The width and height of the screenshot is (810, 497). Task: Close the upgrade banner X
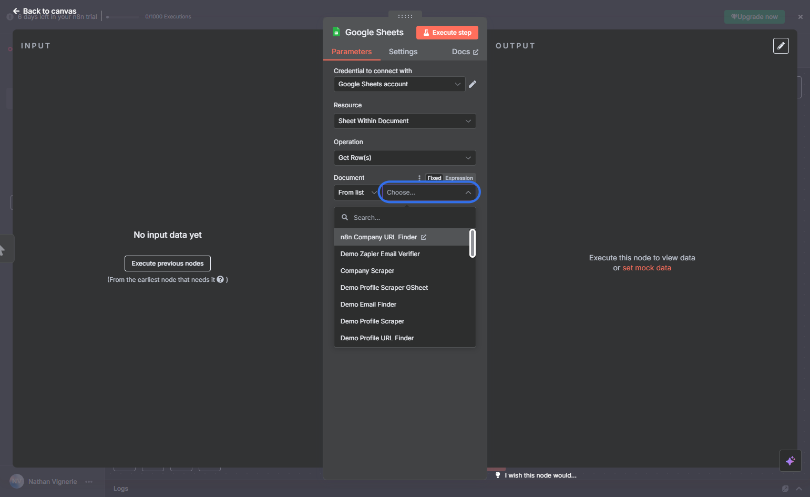pos(801,17)
